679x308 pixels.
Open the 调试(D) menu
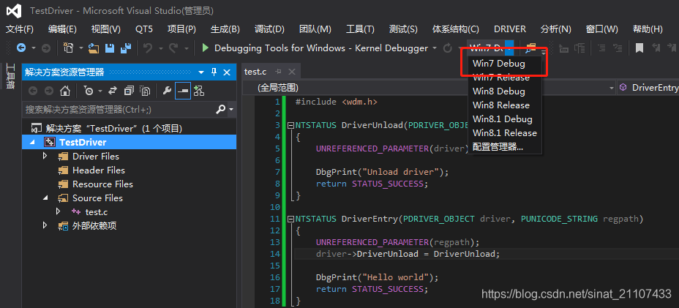tap(269, 29)
